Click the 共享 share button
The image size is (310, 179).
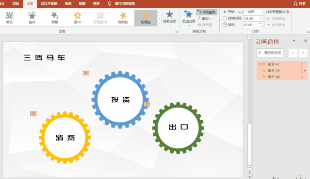pos(299,3)
